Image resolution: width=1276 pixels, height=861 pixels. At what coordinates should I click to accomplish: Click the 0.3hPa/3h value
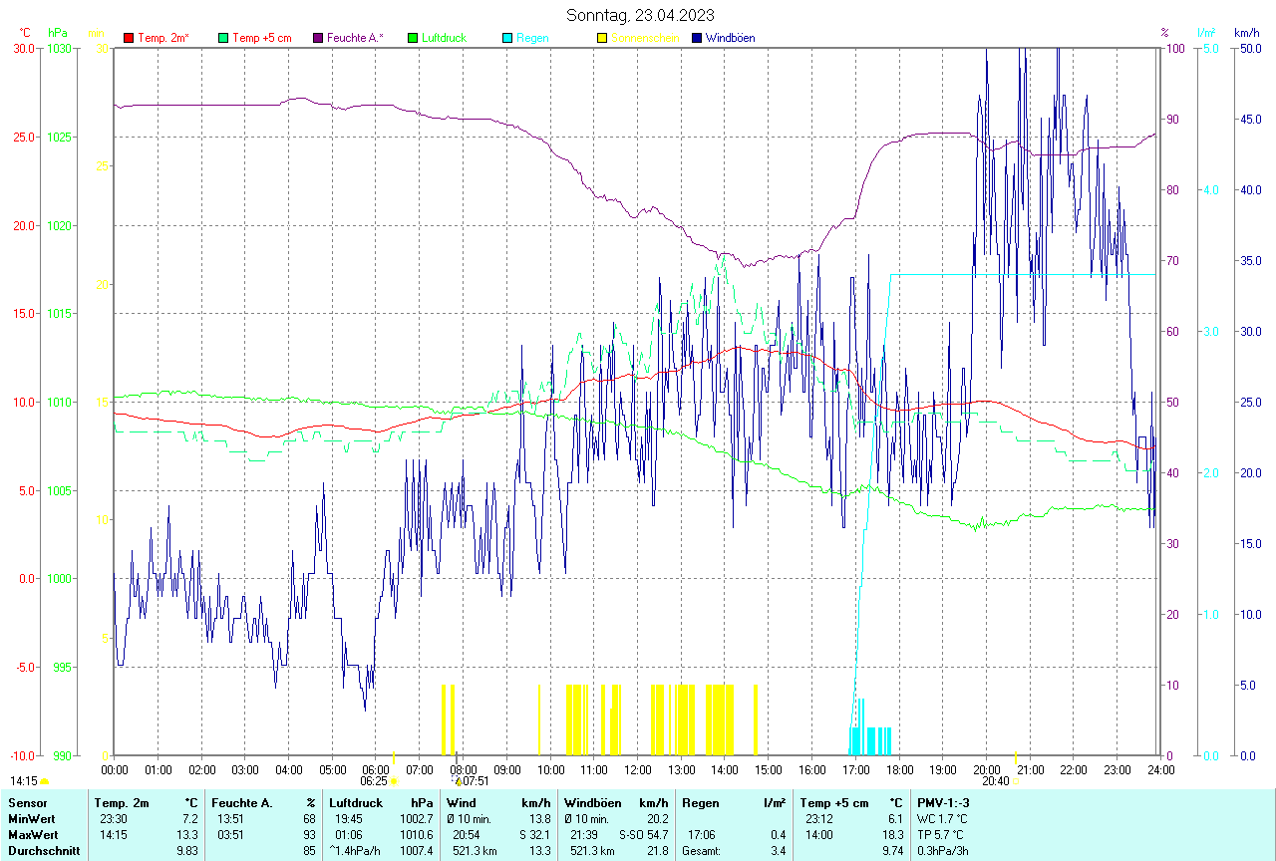pos(943,851)
